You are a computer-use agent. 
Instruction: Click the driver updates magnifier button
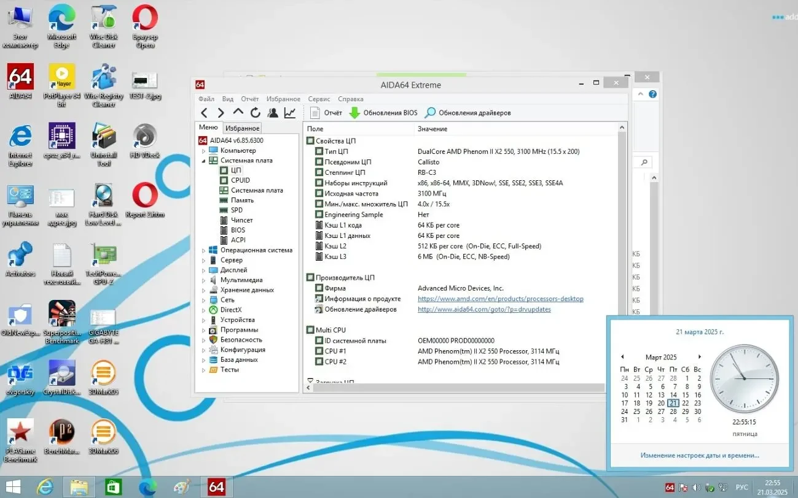point(467,113)
